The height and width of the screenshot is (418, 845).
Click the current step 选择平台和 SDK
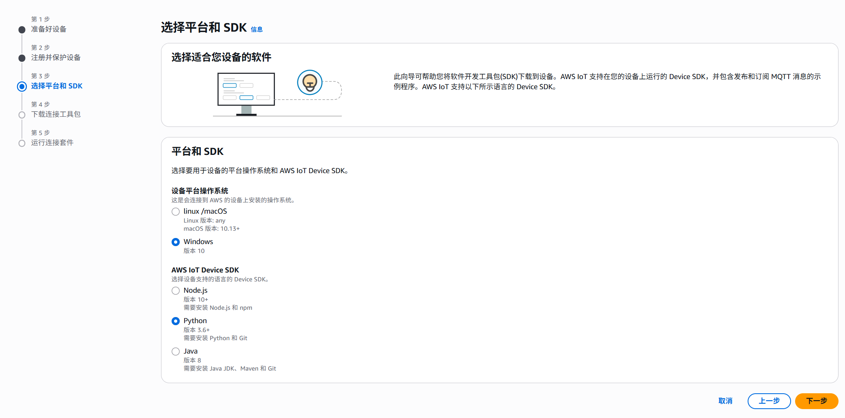57,86
